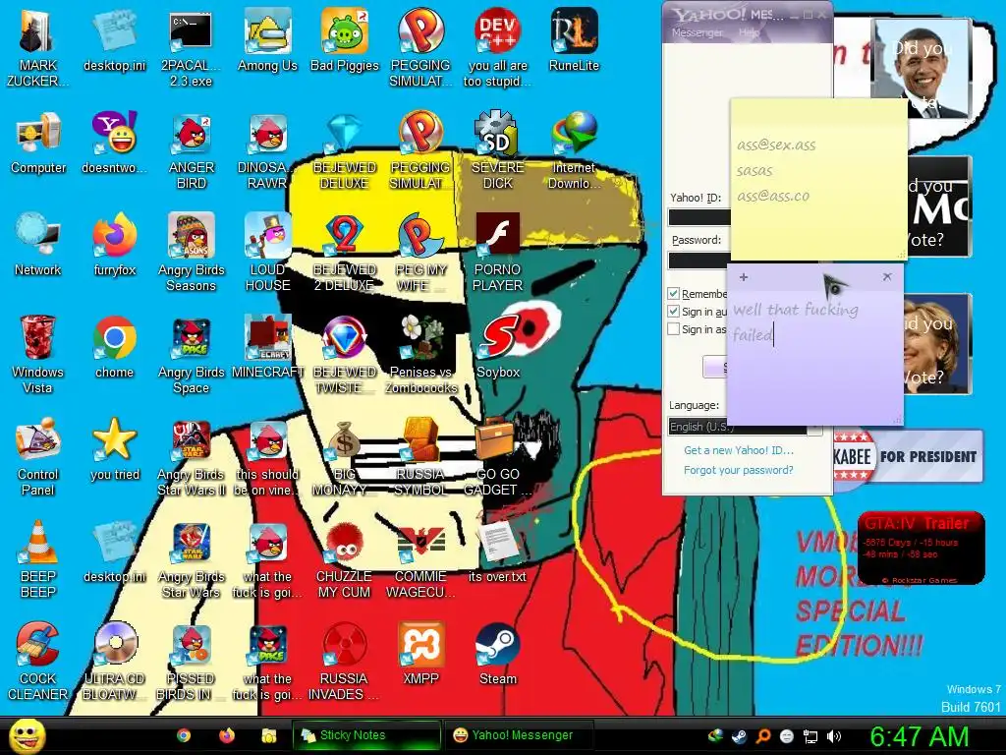Click the Yahoo! ID input field

(x=699, y=217)
